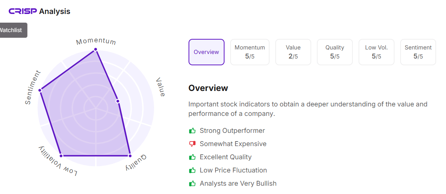Screen dimensions: 446x194
Task: Open the Value 2/5 tab
Action: pyautogui.click(x=293, y=52)
